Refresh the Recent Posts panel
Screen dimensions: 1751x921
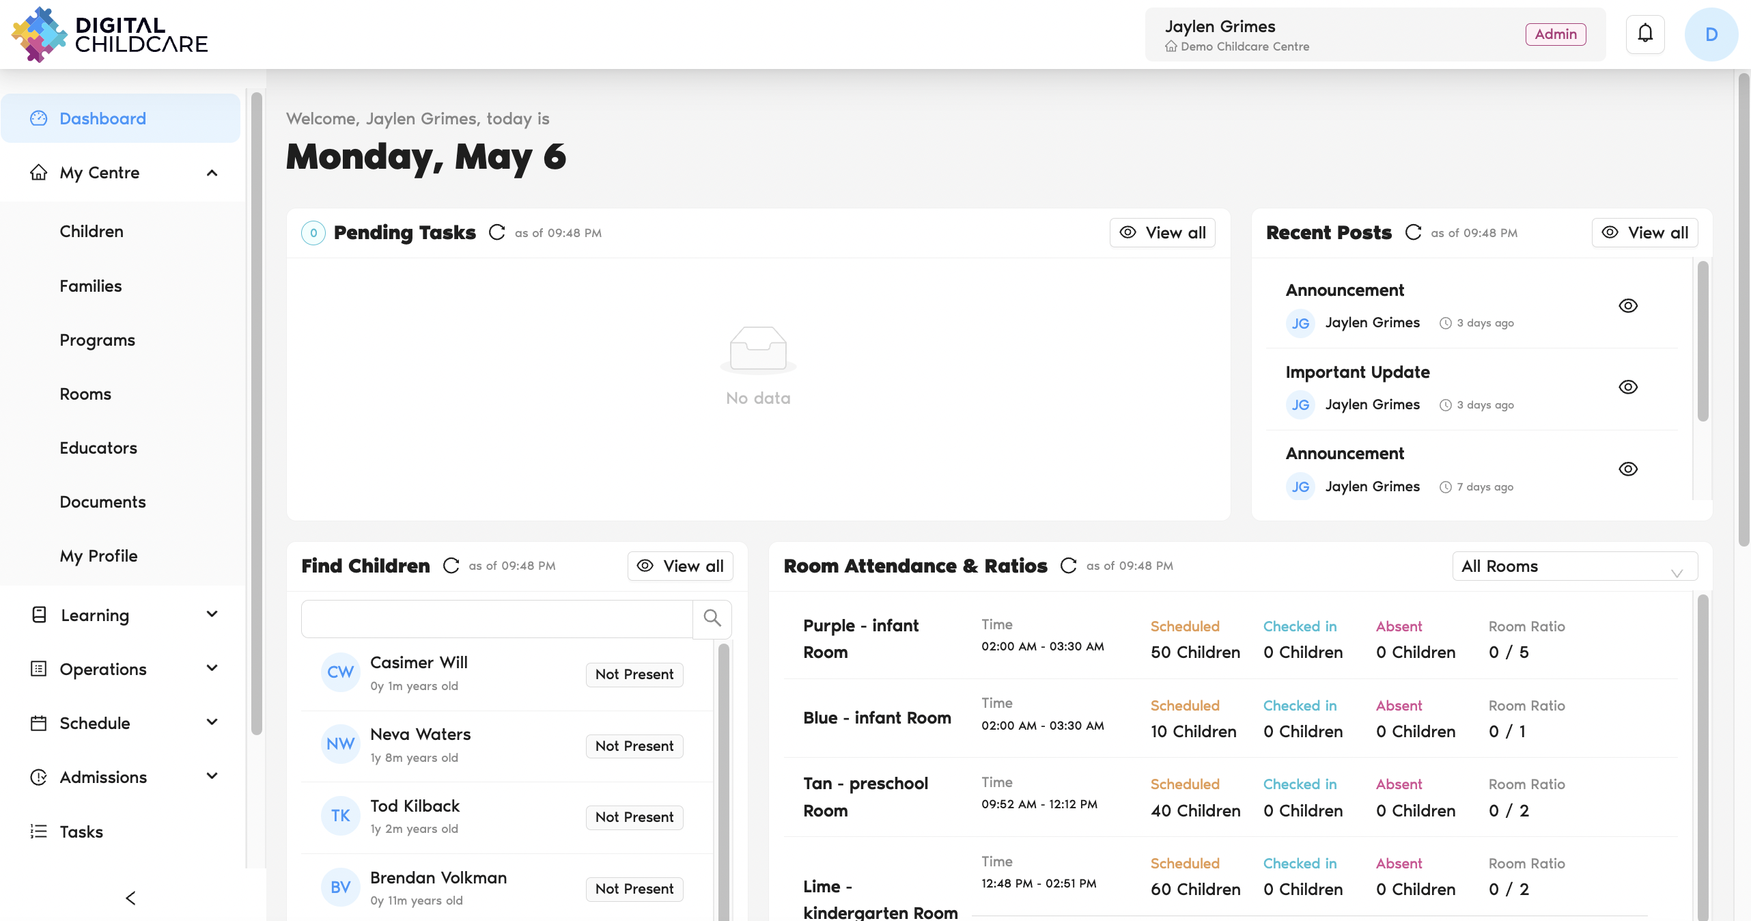(1414, 233)
